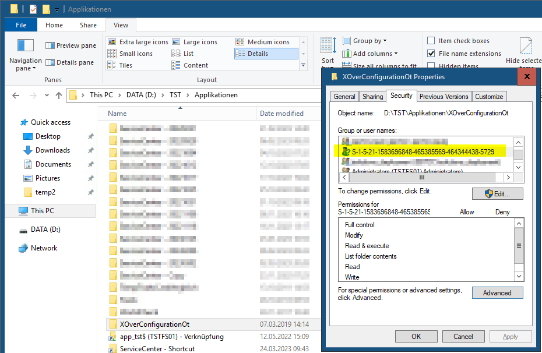Click Size all columns to fit

(x=379, y=66)
